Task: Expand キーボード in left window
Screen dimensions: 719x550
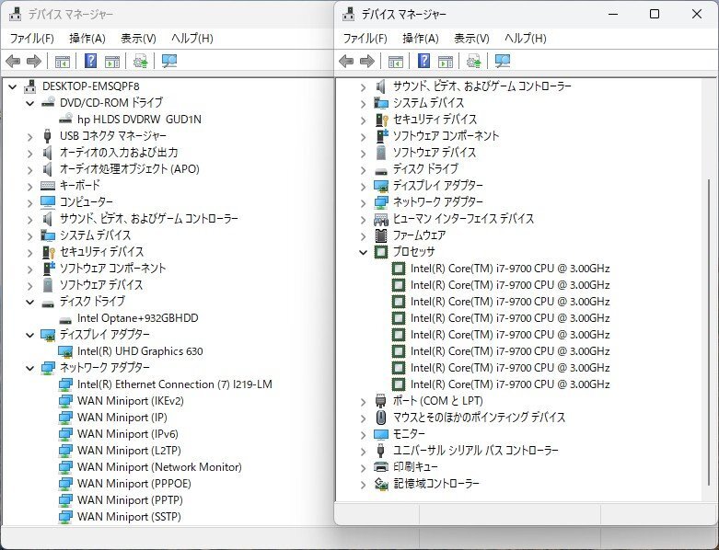Action: coord(30,187)
